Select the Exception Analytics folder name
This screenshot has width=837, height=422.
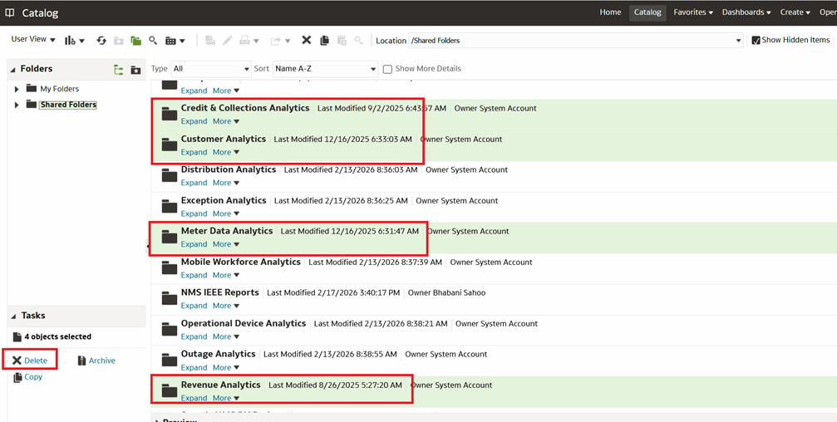tap(224, 200)
